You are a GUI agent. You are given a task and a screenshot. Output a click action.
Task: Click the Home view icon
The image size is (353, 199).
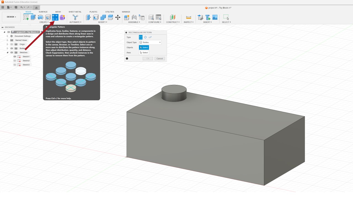click(x=36, y=8)
